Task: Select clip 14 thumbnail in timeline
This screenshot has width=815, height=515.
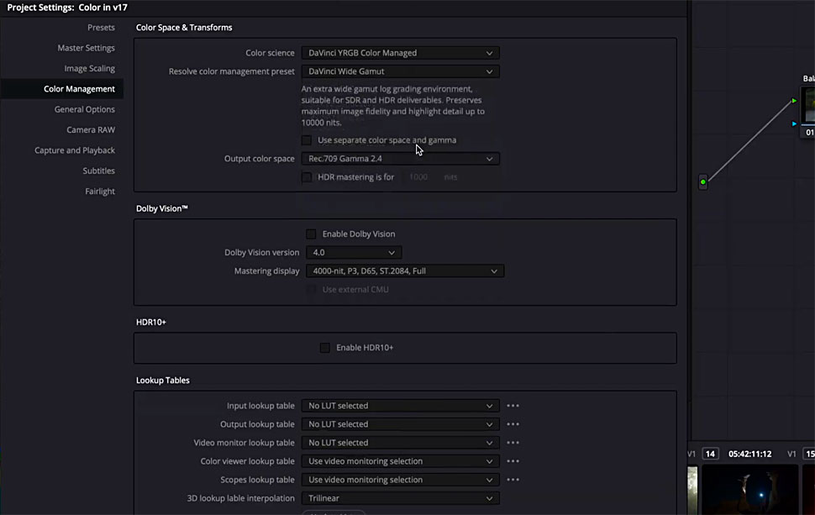Action: point(750,490)
